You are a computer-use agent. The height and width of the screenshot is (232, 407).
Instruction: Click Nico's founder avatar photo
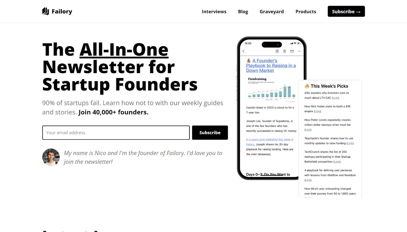(x=51, y=157)
